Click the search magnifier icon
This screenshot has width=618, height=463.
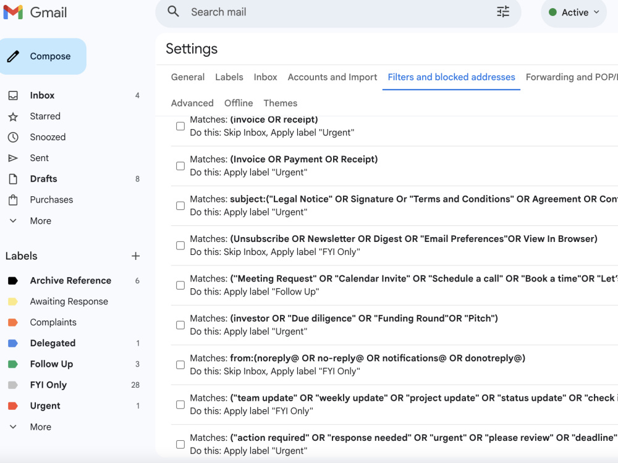pos(173,12)
